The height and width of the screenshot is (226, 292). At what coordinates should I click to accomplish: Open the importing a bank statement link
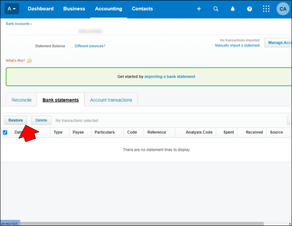point(170,77)
